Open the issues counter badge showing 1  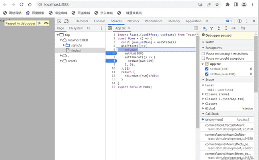tap(229, 21)
